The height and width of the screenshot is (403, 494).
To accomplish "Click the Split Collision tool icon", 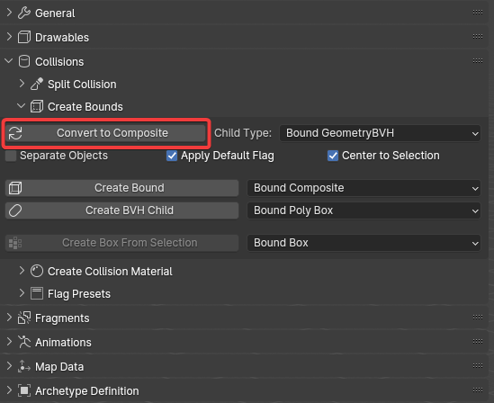I will click(37, 84).
